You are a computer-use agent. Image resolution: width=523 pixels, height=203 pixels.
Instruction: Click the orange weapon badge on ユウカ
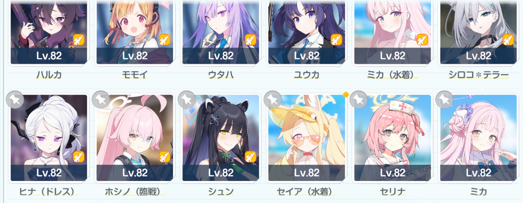tap(336, 40)
